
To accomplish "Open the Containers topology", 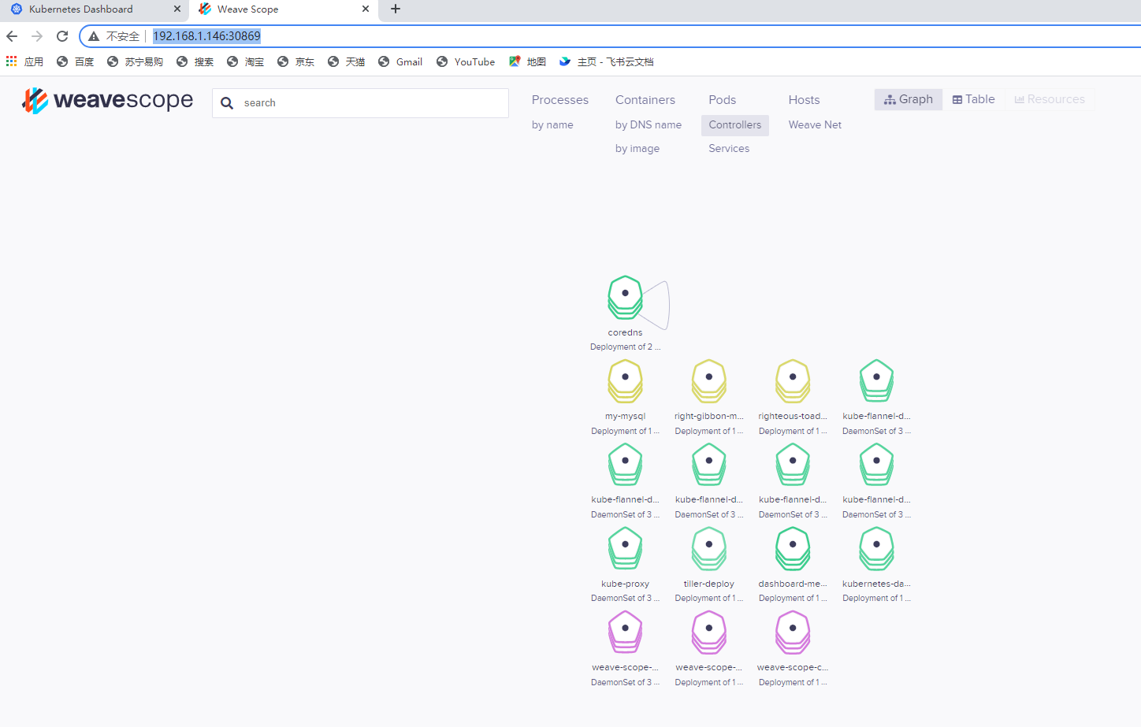I will pos(645,100).
